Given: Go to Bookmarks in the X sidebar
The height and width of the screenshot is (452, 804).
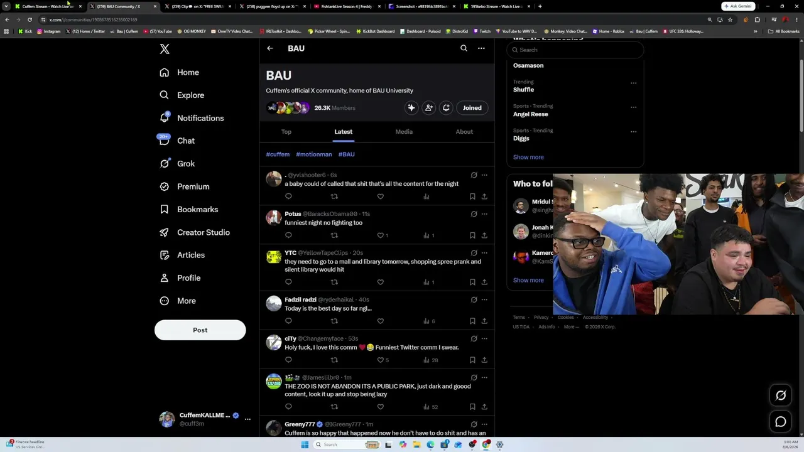Looking at the screenshot, I should (188, 210).
